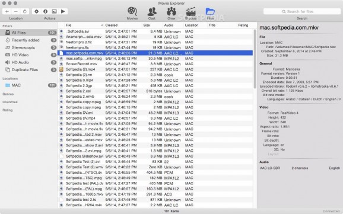The height and width of the screenshot is (214, 343).
Task: Select the freefontpro 2.flc file
Action: pyautogui.click(x=155, y=42)
